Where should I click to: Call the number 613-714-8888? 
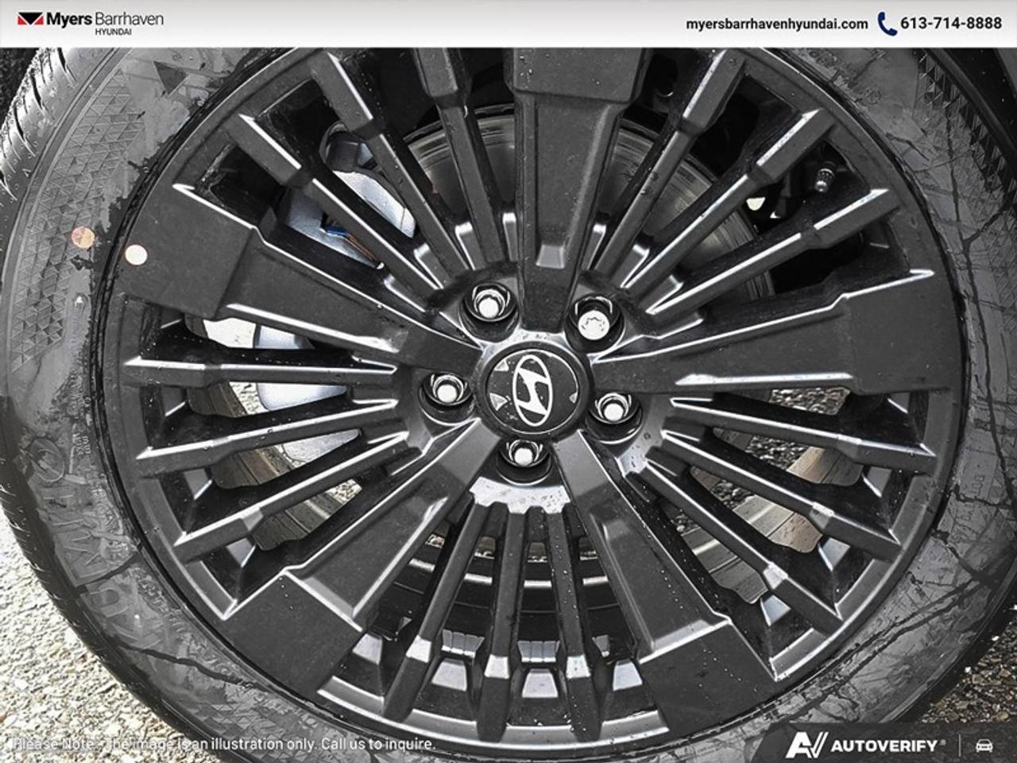[951, 24]
